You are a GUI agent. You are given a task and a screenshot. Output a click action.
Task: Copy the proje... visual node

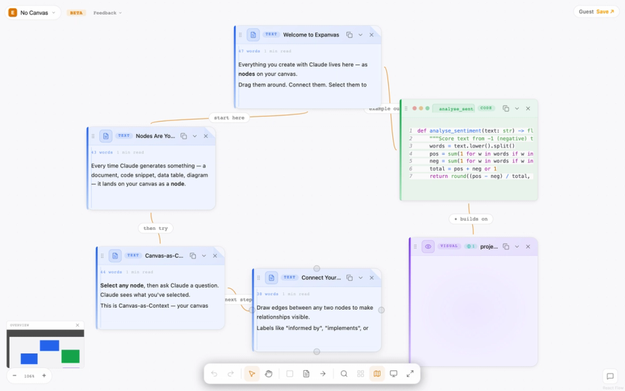[506, 247]
